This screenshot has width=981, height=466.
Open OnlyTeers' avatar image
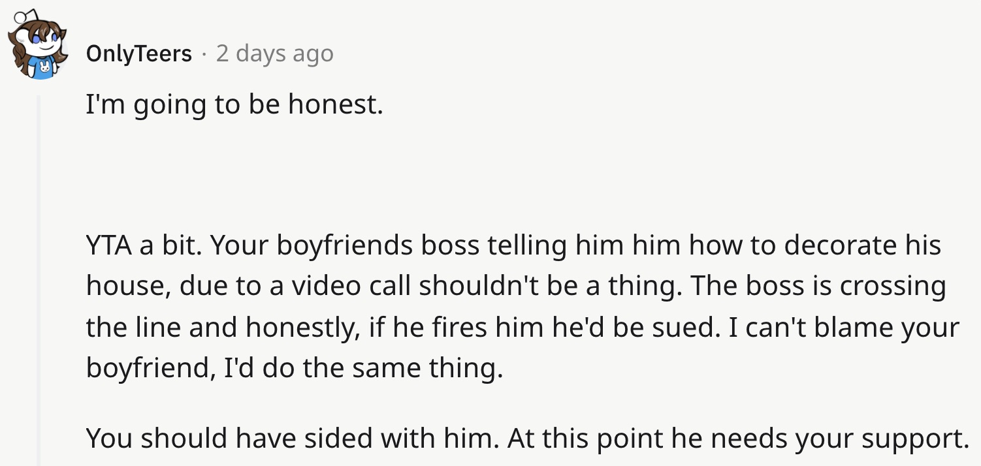pyautogui.click(x=39, y=46)
